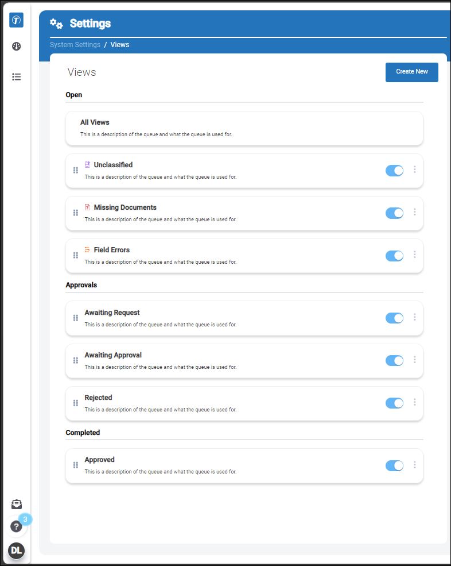The width and height of the screenshot is (451, 566).
Task: Open more options menu for Approved
Action: pyautogui.click(x=415, y=464)
